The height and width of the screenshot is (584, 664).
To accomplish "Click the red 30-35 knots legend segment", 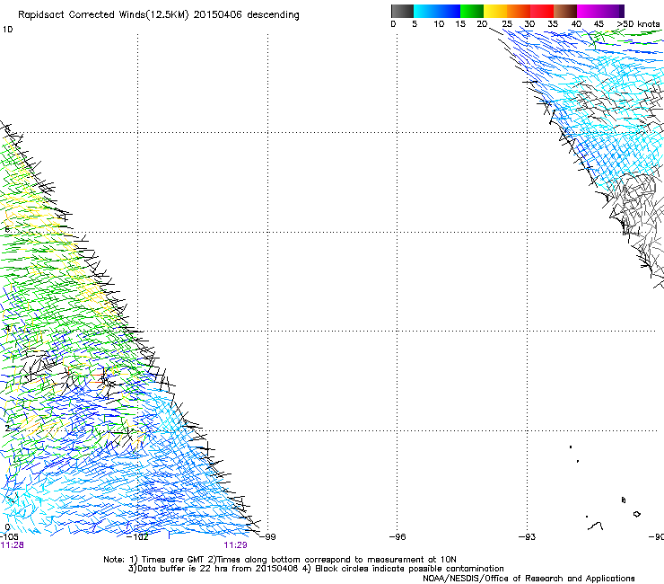I will (542, 11).
